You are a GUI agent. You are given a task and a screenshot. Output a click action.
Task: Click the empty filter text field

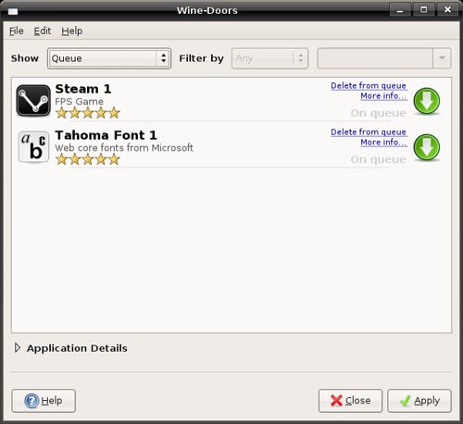coord(375,58)
